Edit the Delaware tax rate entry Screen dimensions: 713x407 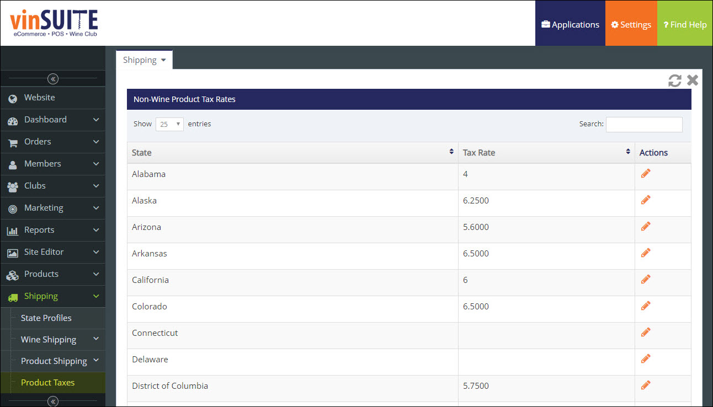[646, 359]
